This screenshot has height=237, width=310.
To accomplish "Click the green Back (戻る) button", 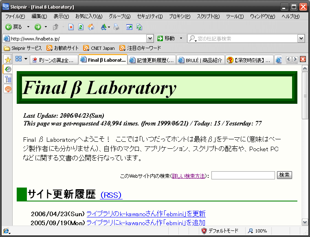I will (13, 27).
